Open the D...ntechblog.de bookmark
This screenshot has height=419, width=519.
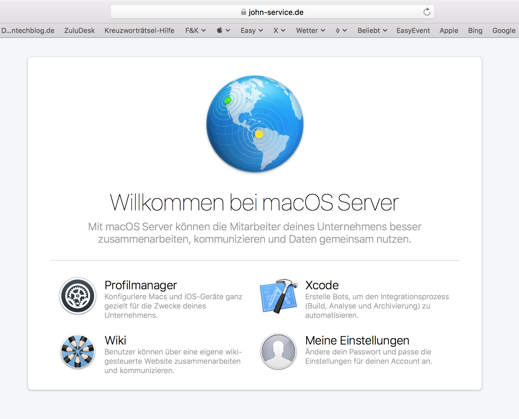[28, 30]
